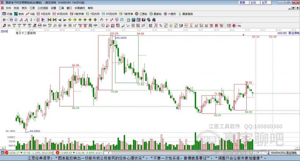Click the 日K线 chart label
This screenshot has width=300, height=161.
pos(4,31)
